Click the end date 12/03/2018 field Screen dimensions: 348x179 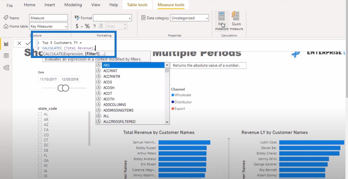70,79
